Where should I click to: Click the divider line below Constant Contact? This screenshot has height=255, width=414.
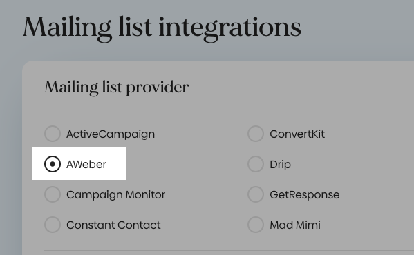pyautogui.click(x=229, y=250)
